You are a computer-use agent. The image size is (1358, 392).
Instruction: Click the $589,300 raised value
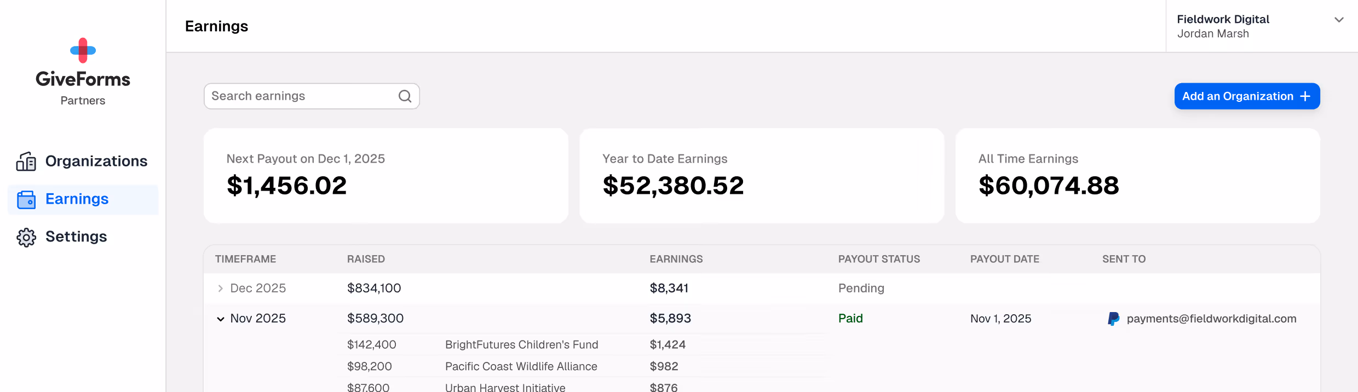(375, 319)
